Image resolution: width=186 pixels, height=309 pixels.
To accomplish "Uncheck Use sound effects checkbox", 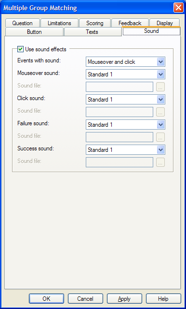I will point(20,49).
